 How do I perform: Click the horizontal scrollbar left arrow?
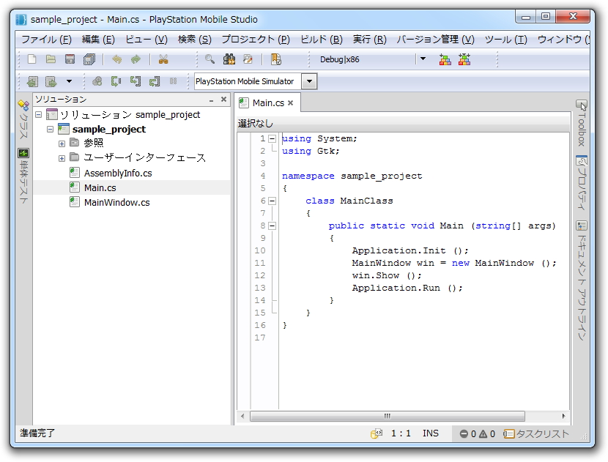[x=242, y=417]
